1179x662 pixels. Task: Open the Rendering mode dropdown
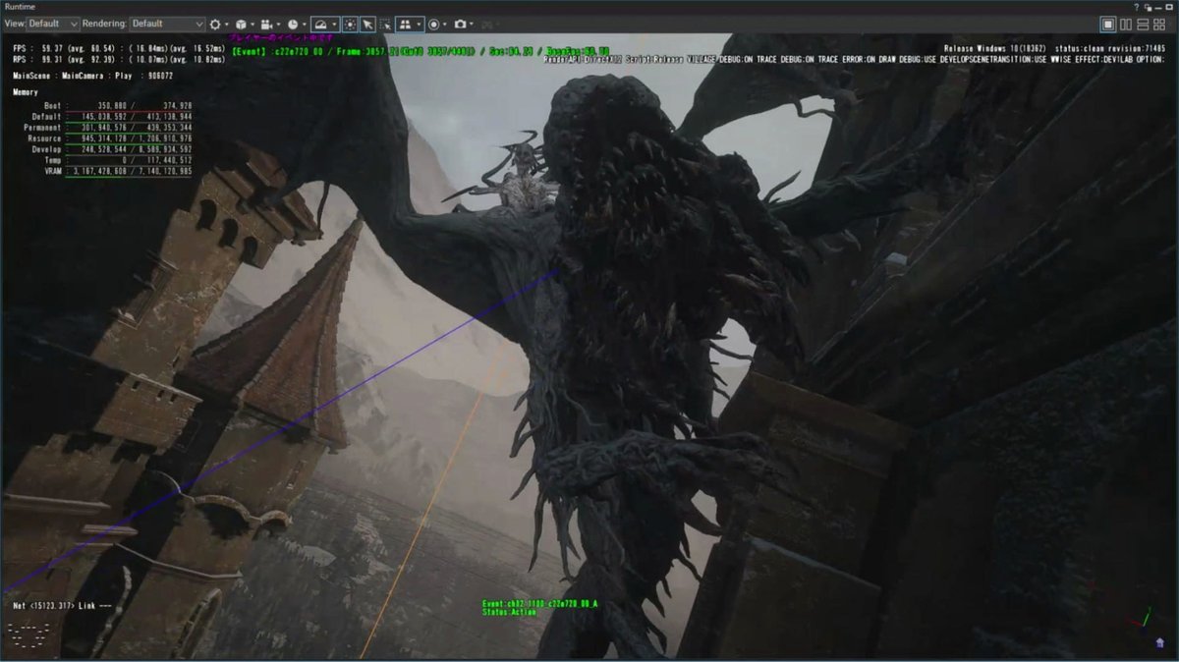tap(165, 24)
